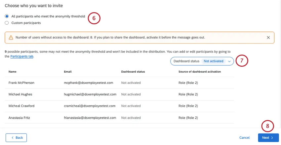Image resolution: width=281 pixels, height=145 pixels.
Task: Expand the Dashboard status filter dropdown
Action: coord(229,61)
